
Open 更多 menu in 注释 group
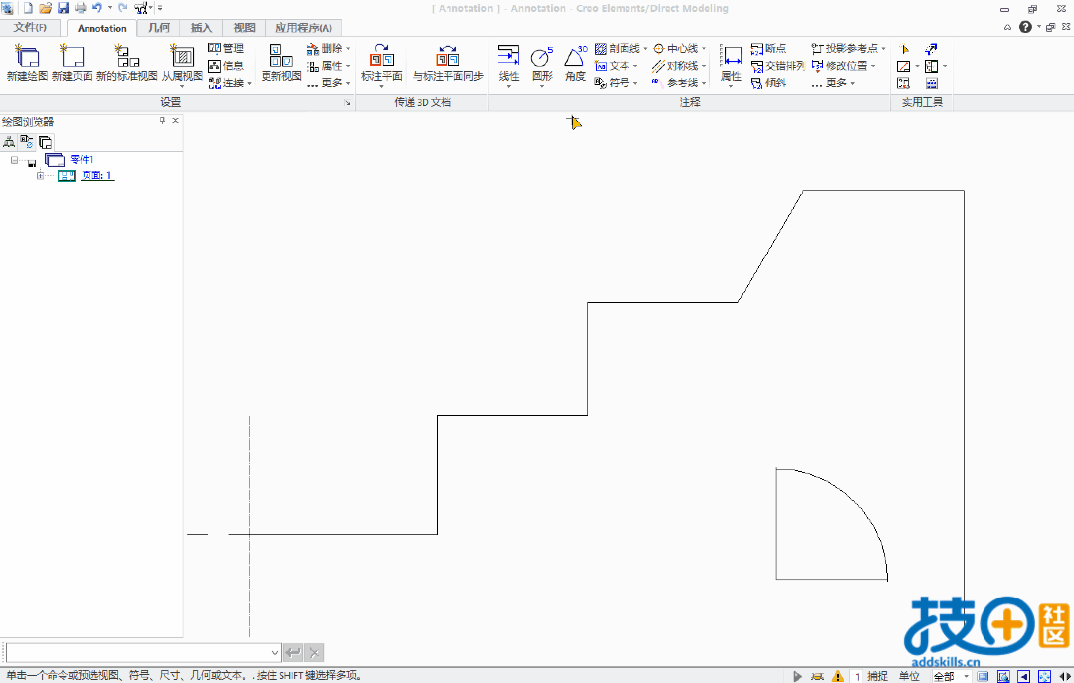click(833, 83)
